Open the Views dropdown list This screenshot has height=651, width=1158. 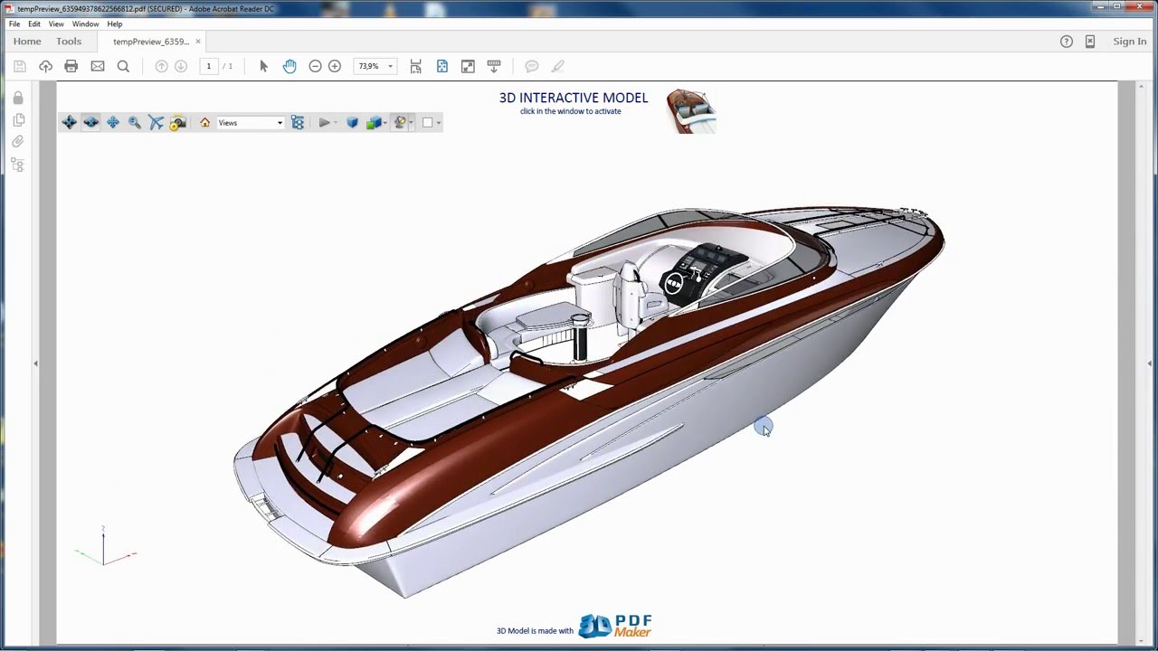click(251, 123)
